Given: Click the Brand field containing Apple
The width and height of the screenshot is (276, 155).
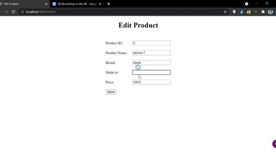Looking at the screenshot, I should (151, 62).
